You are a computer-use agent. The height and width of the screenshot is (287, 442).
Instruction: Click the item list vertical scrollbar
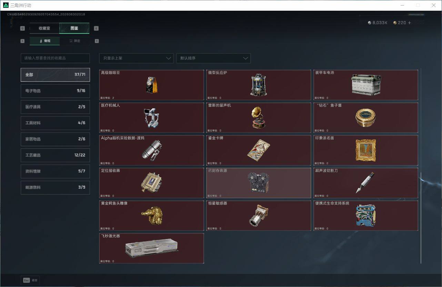[x=421, y=217]
